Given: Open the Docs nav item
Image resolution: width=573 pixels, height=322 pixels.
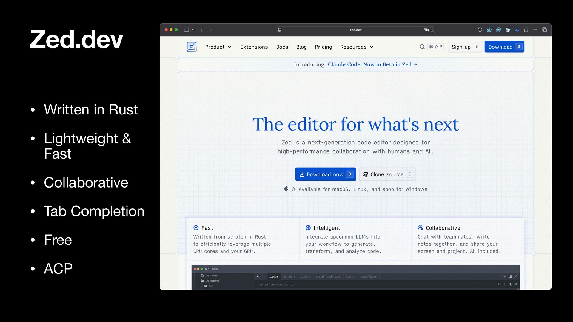Looking at the screenshot, I should coord(282,47).
